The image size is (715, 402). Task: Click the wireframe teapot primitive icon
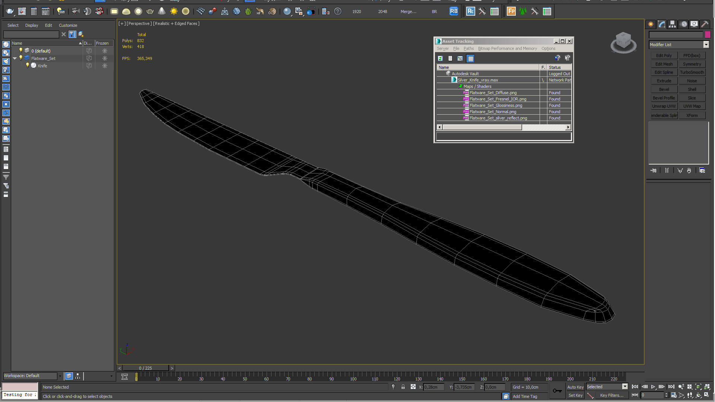point(150,12)
